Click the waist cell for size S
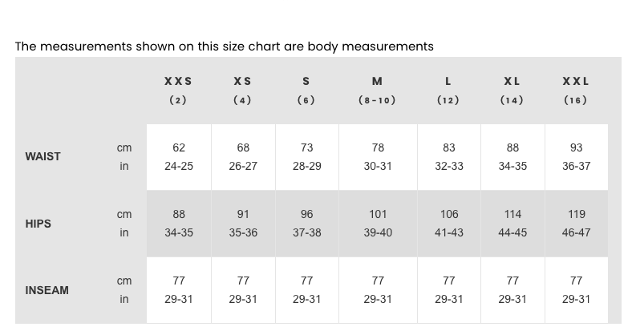 306,157
